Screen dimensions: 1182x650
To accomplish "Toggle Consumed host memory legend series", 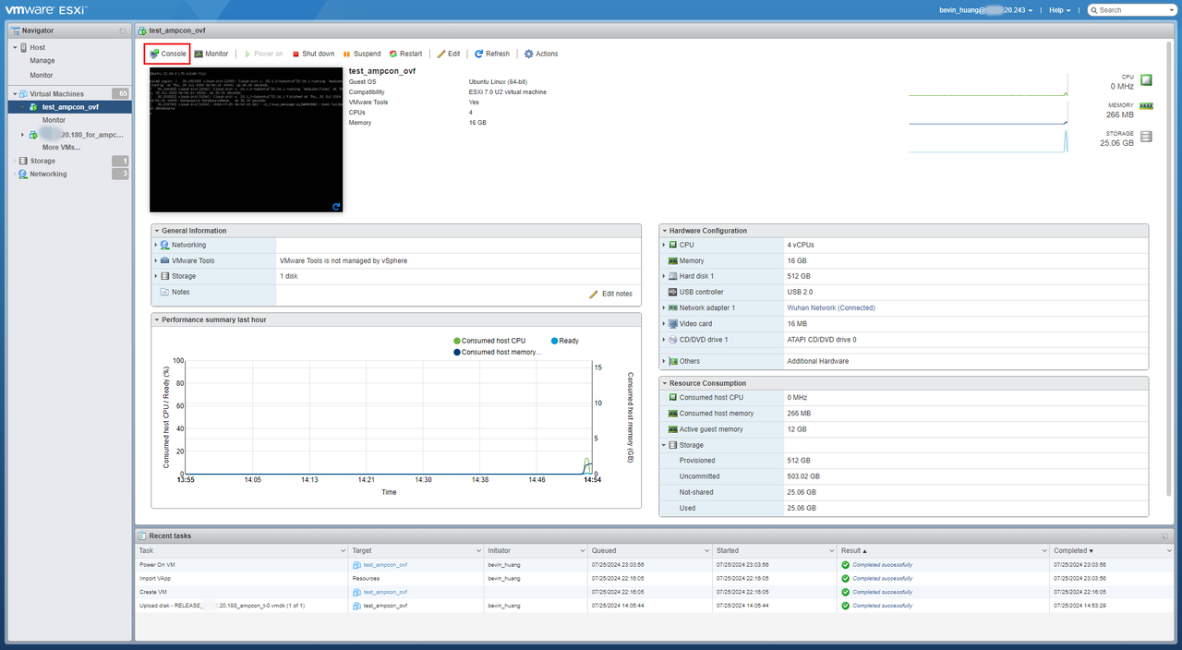I will click(497, 352).
